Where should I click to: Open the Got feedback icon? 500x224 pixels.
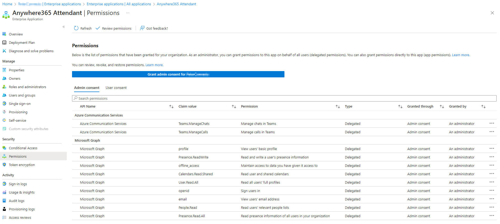[x=142, y=28]
